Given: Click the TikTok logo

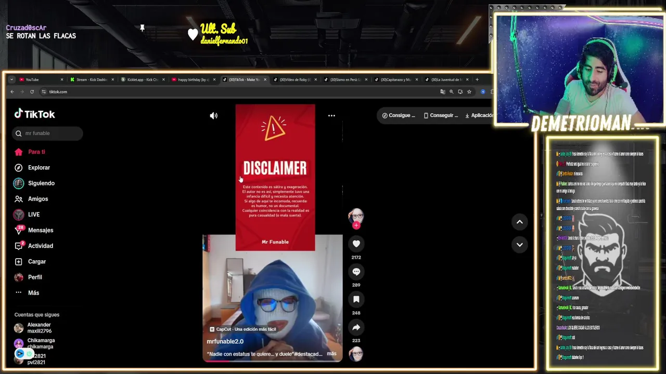Looking at the screenshot, I should (x=34, y=114).
